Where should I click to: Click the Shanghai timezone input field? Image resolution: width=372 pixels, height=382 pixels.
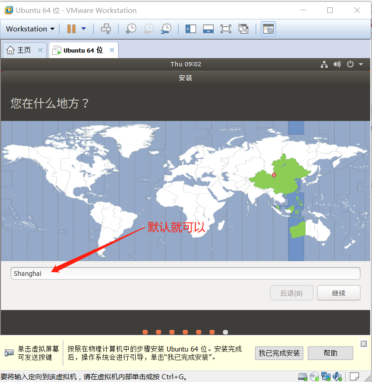(x=185, y=273)
